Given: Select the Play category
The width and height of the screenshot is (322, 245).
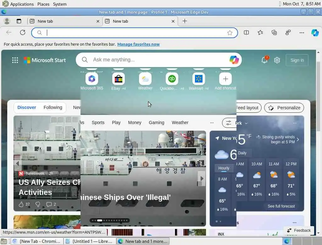Looking at the screenshot, I should 116,122.
